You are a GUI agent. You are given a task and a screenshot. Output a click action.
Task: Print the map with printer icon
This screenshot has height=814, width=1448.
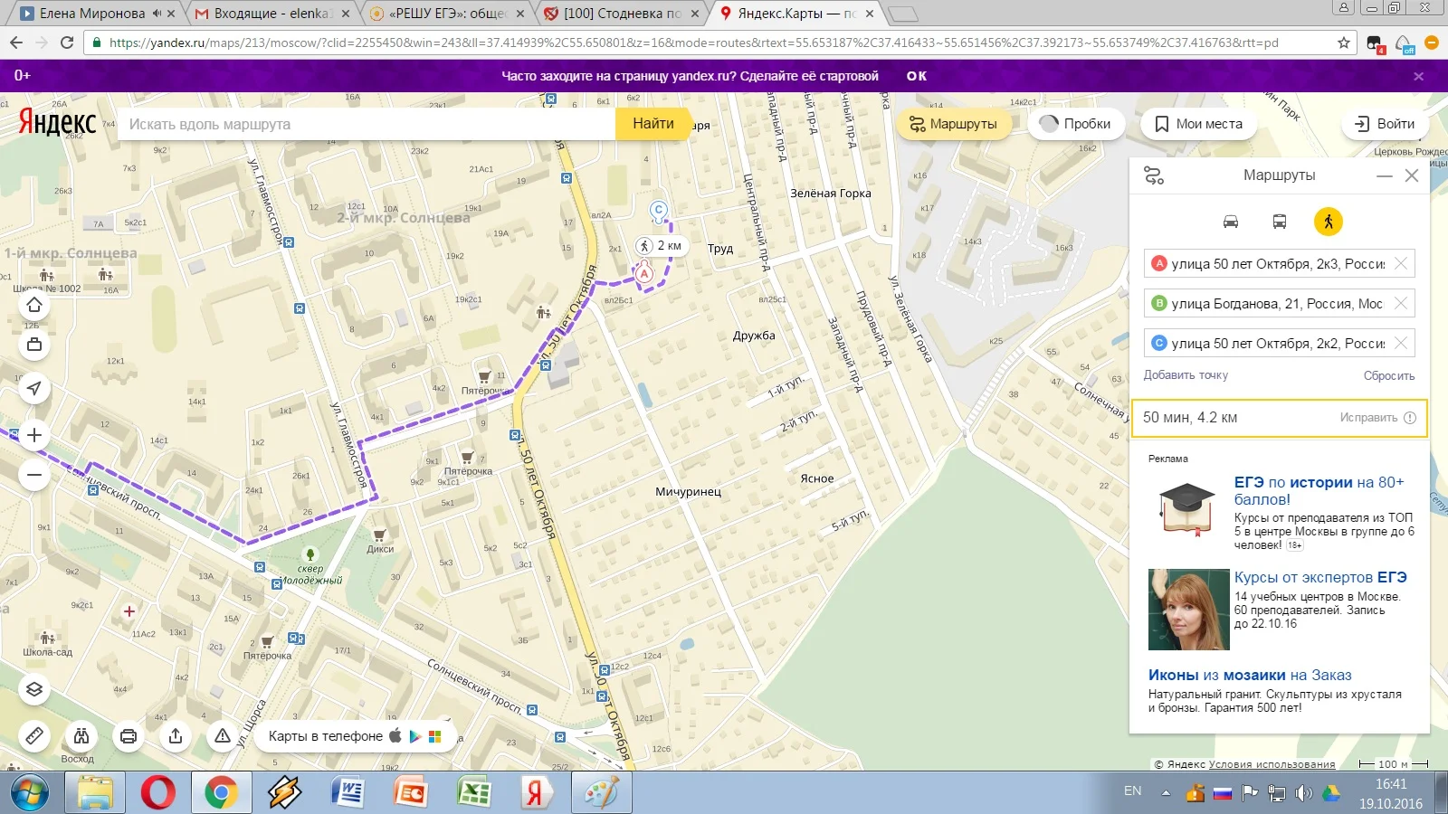click(129, 736)
